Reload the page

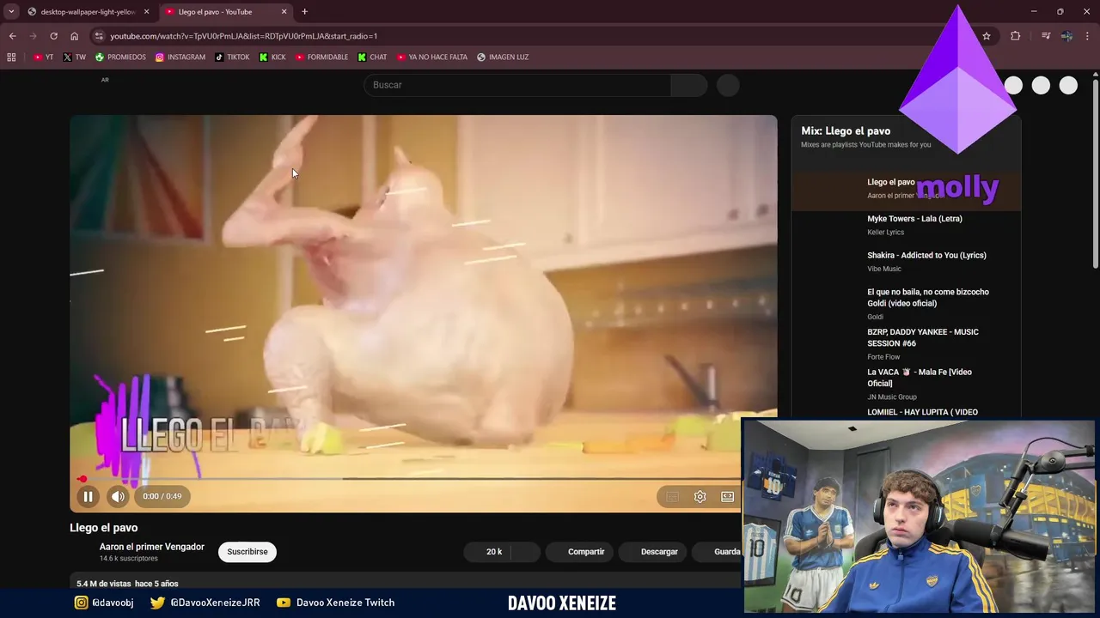coord(53,36)
